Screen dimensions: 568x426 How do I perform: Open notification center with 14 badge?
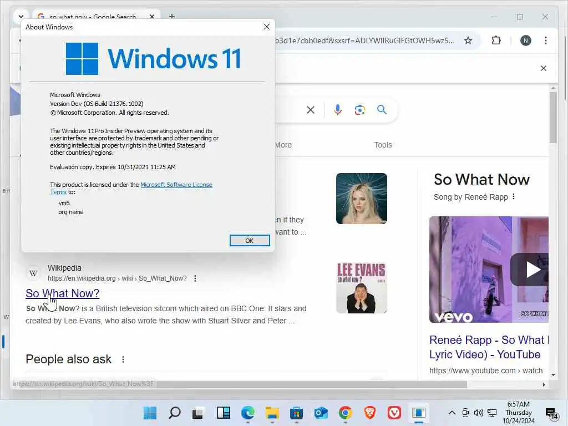(552, 413)
